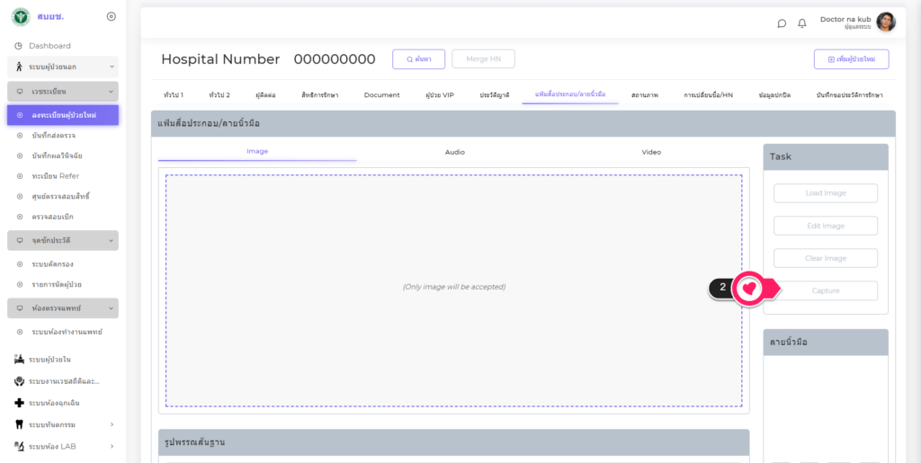The height and width of the screenshot is (463, 921).
Task: Click the sidebar toggle circle icon beside logo
Action: point(111,16)
